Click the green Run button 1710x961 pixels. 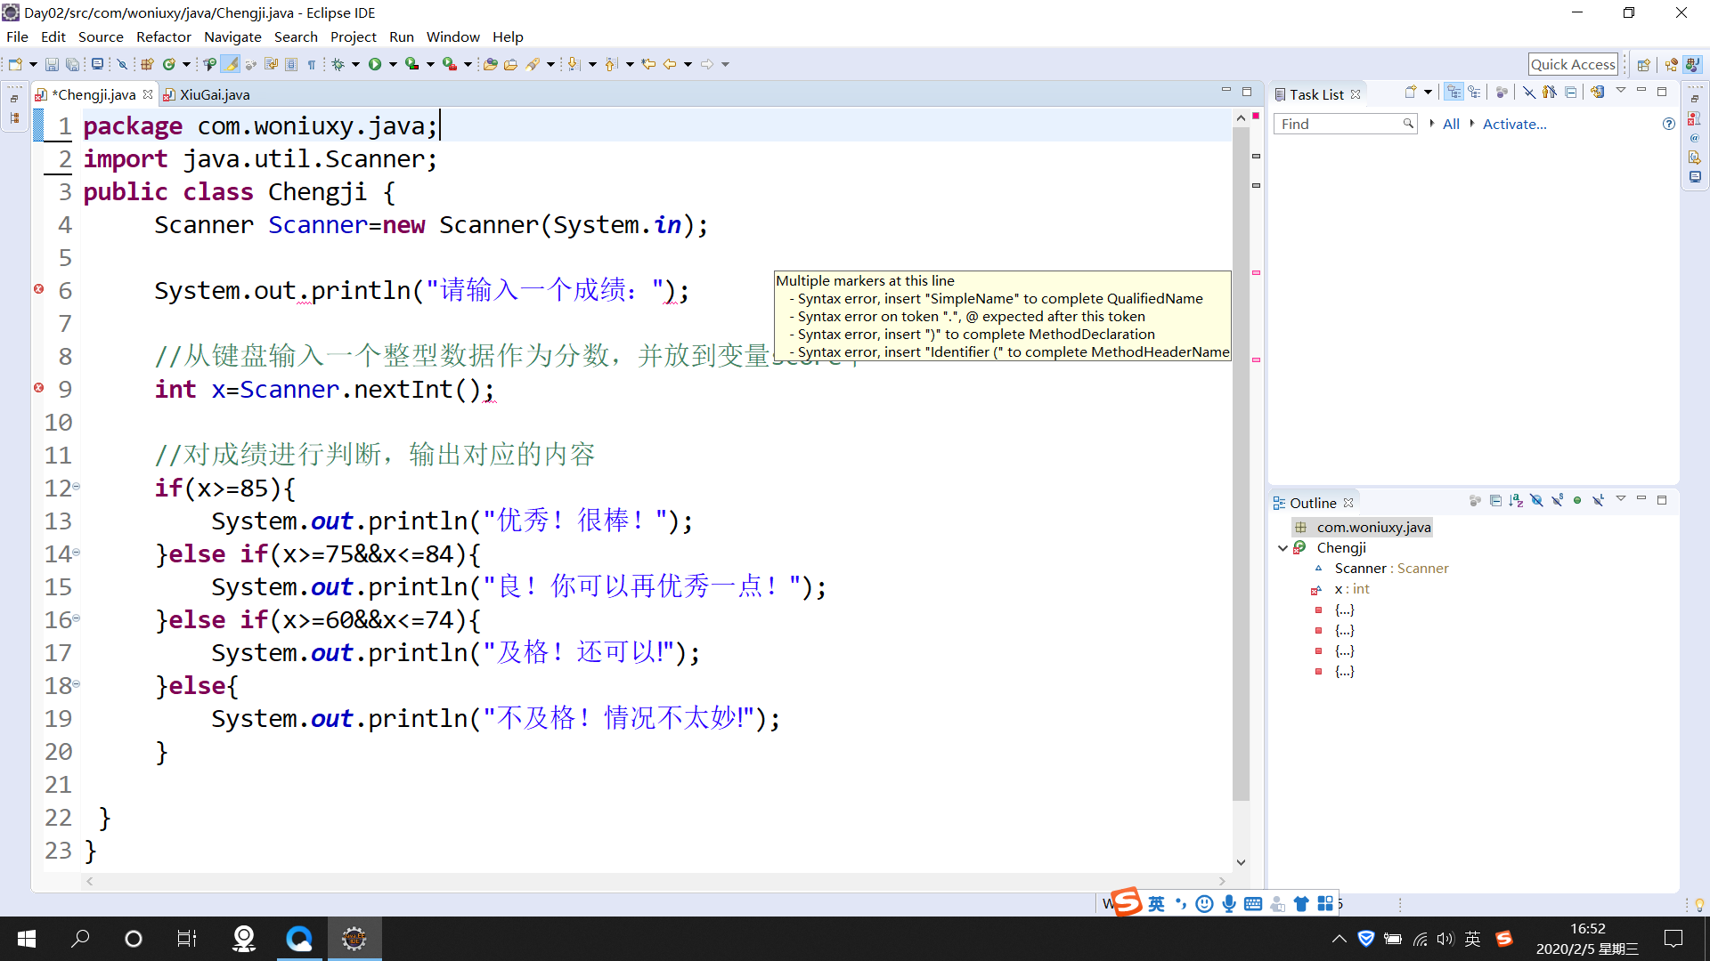[x=375, y=64]
